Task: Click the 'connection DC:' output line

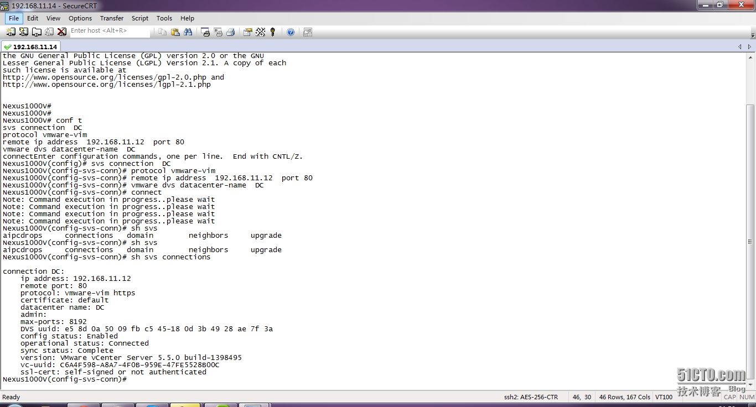Action: [x=34, y=272]
